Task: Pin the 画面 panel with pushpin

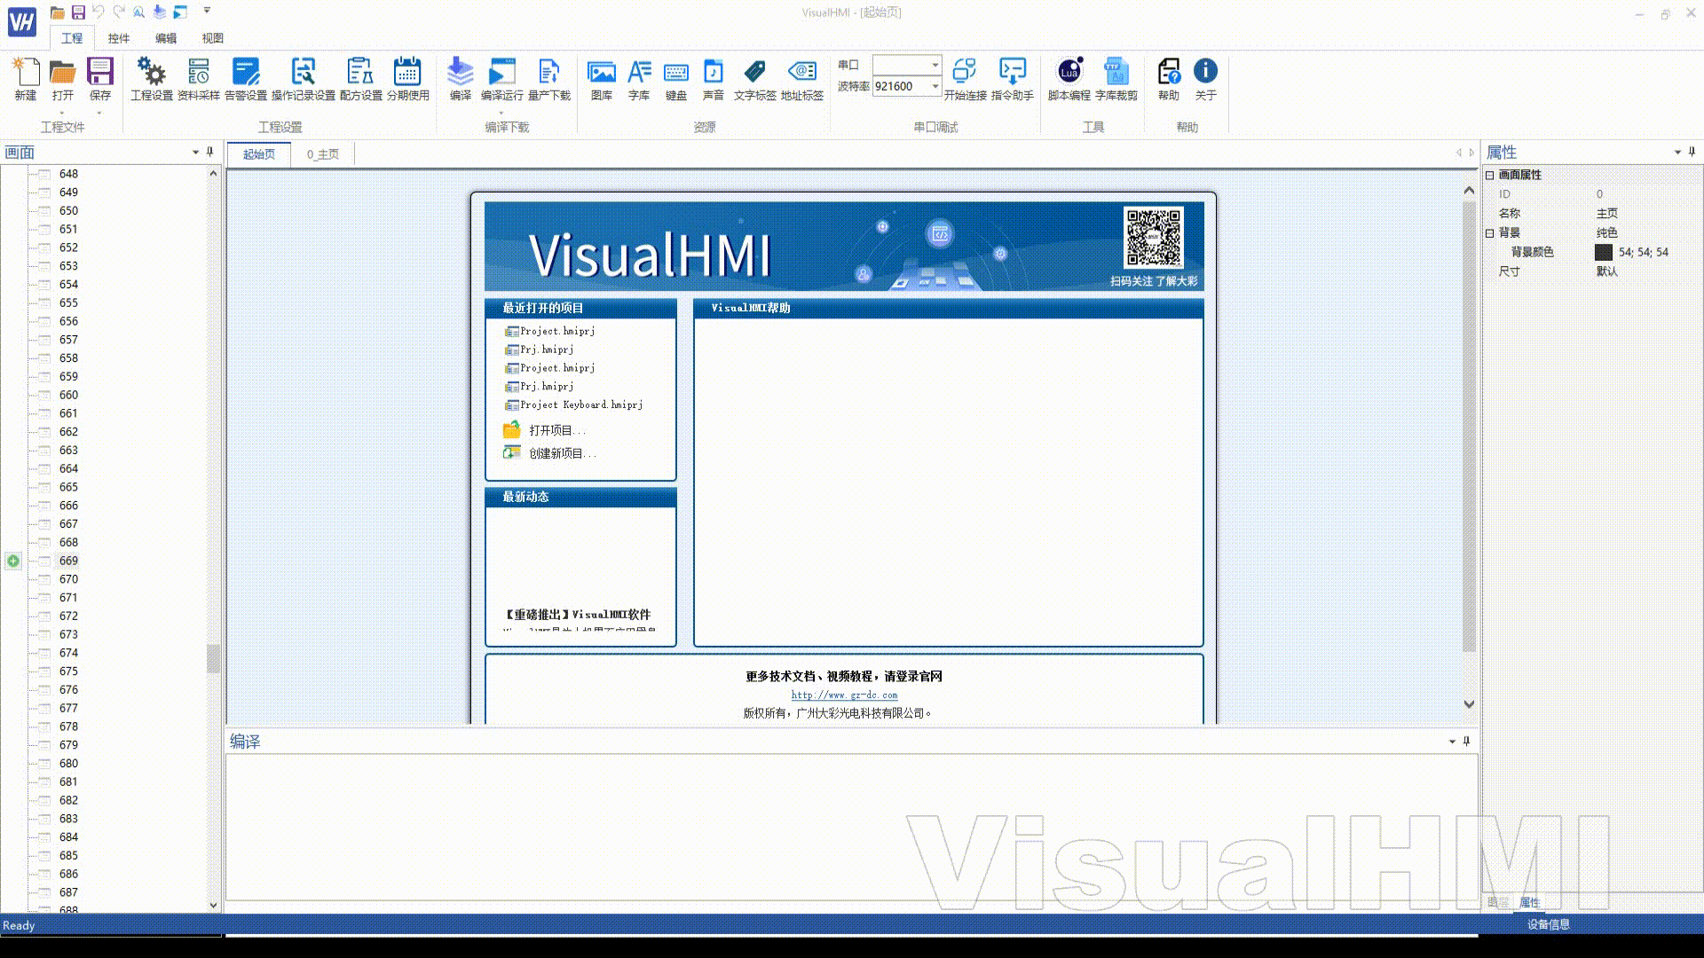Action: pyautogui.click(x=209, y=153)
